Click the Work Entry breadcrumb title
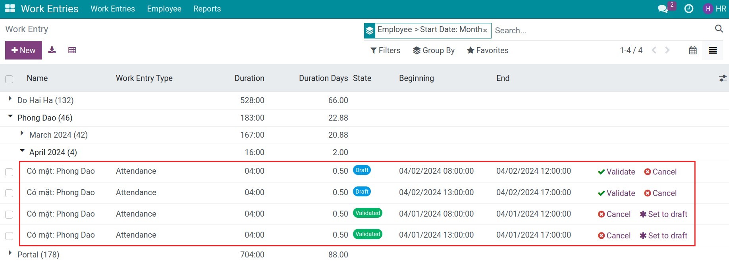The width and height of the screenshot is (729, 263). click(27, 29)
